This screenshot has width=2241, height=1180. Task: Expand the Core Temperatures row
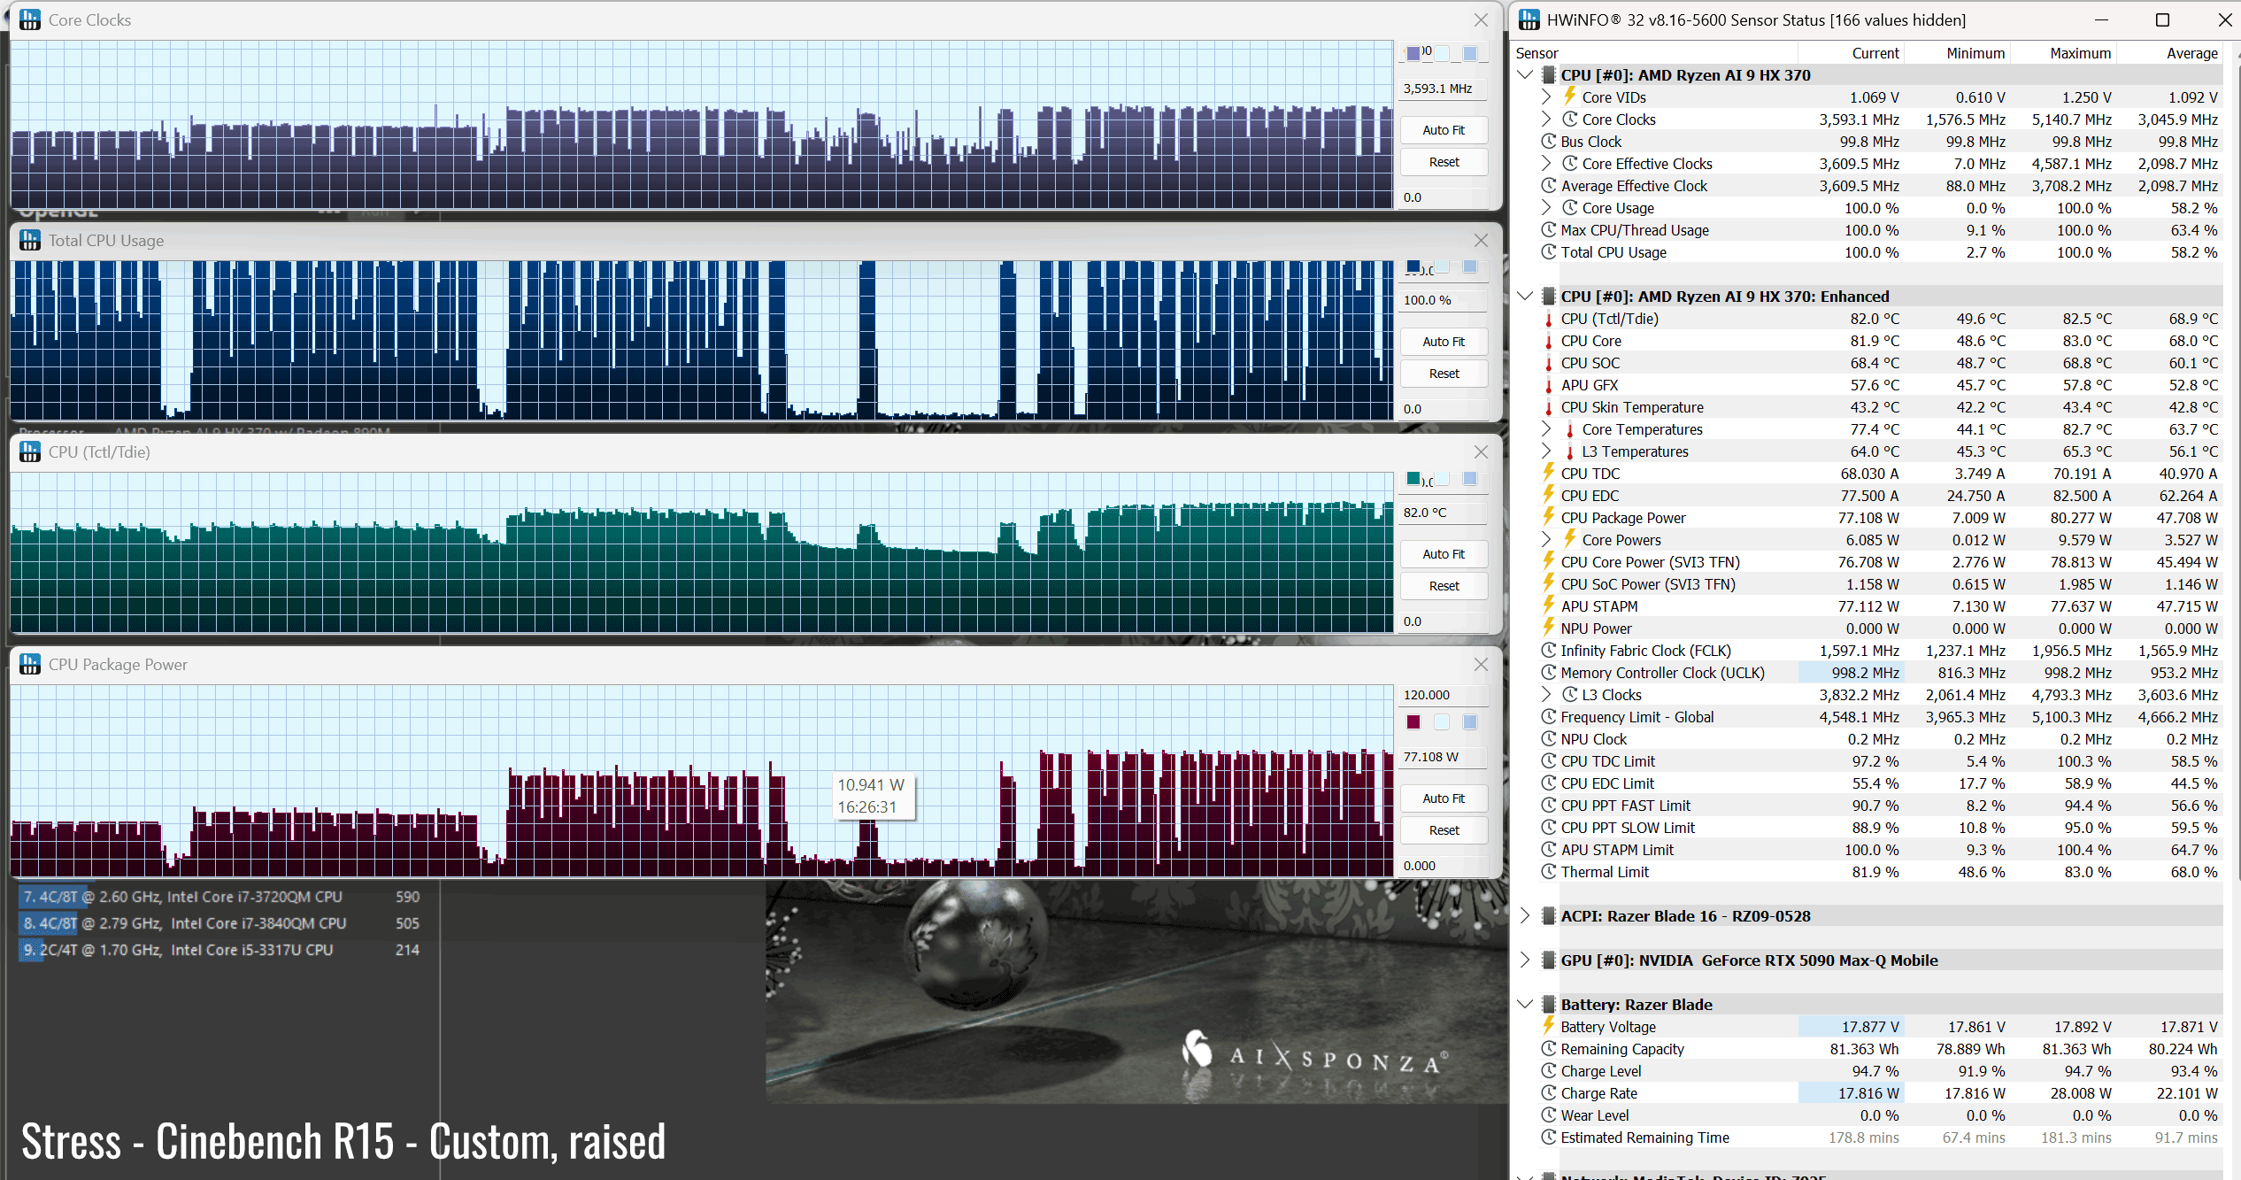1546,428
